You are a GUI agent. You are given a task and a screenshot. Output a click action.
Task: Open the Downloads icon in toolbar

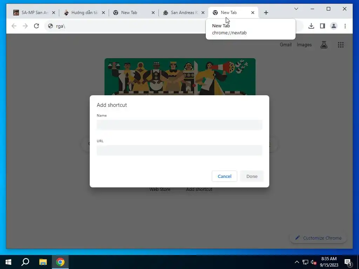(311, 26)
